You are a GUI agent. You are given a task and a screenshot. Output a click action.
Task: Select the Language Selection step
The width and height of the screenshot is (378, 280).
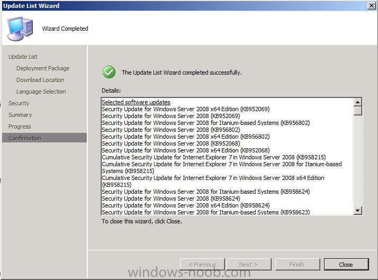(41, 92)
